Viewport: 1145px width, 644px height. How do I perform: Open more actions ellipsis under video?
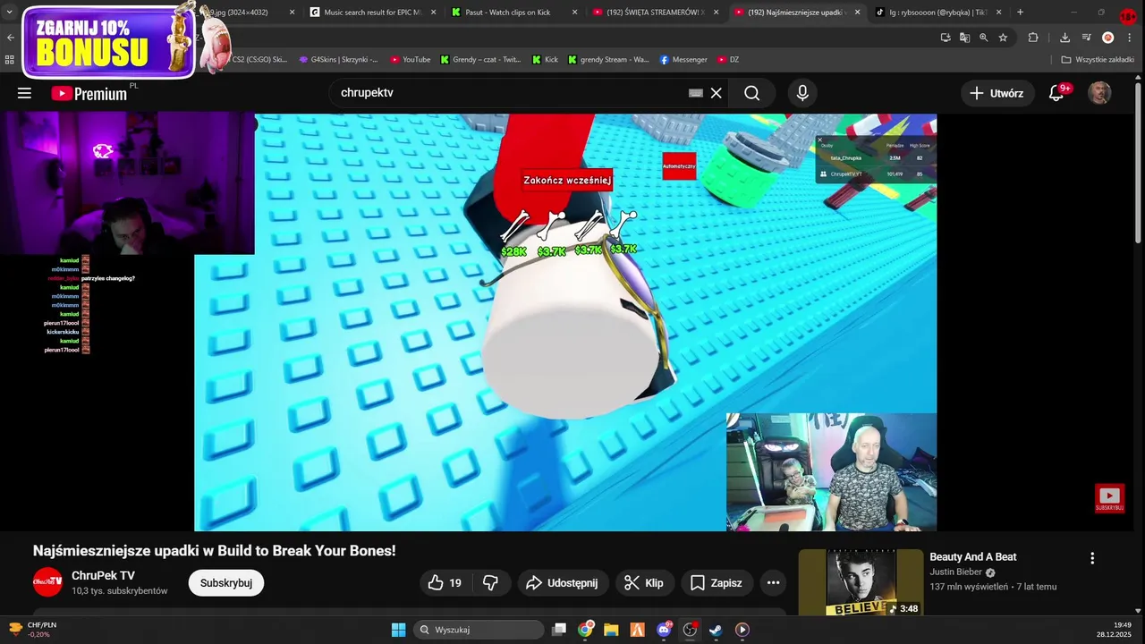[773, 583]
